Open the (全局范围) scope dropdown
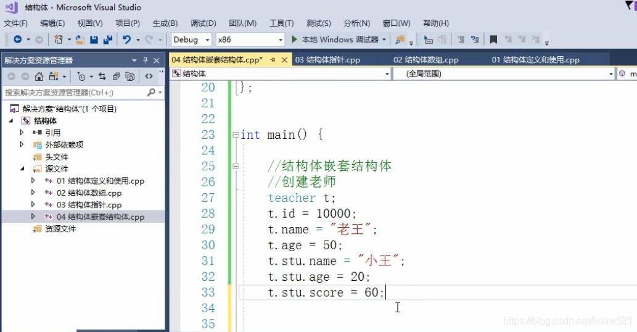This screenshot has height=332, width=637. (610, 74)
